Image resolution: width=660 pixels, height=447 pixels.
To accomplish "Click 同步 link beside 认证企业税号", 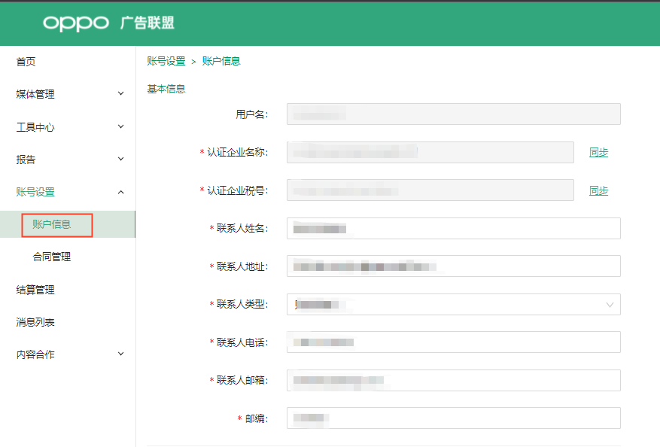I will (x=598, y=190).
